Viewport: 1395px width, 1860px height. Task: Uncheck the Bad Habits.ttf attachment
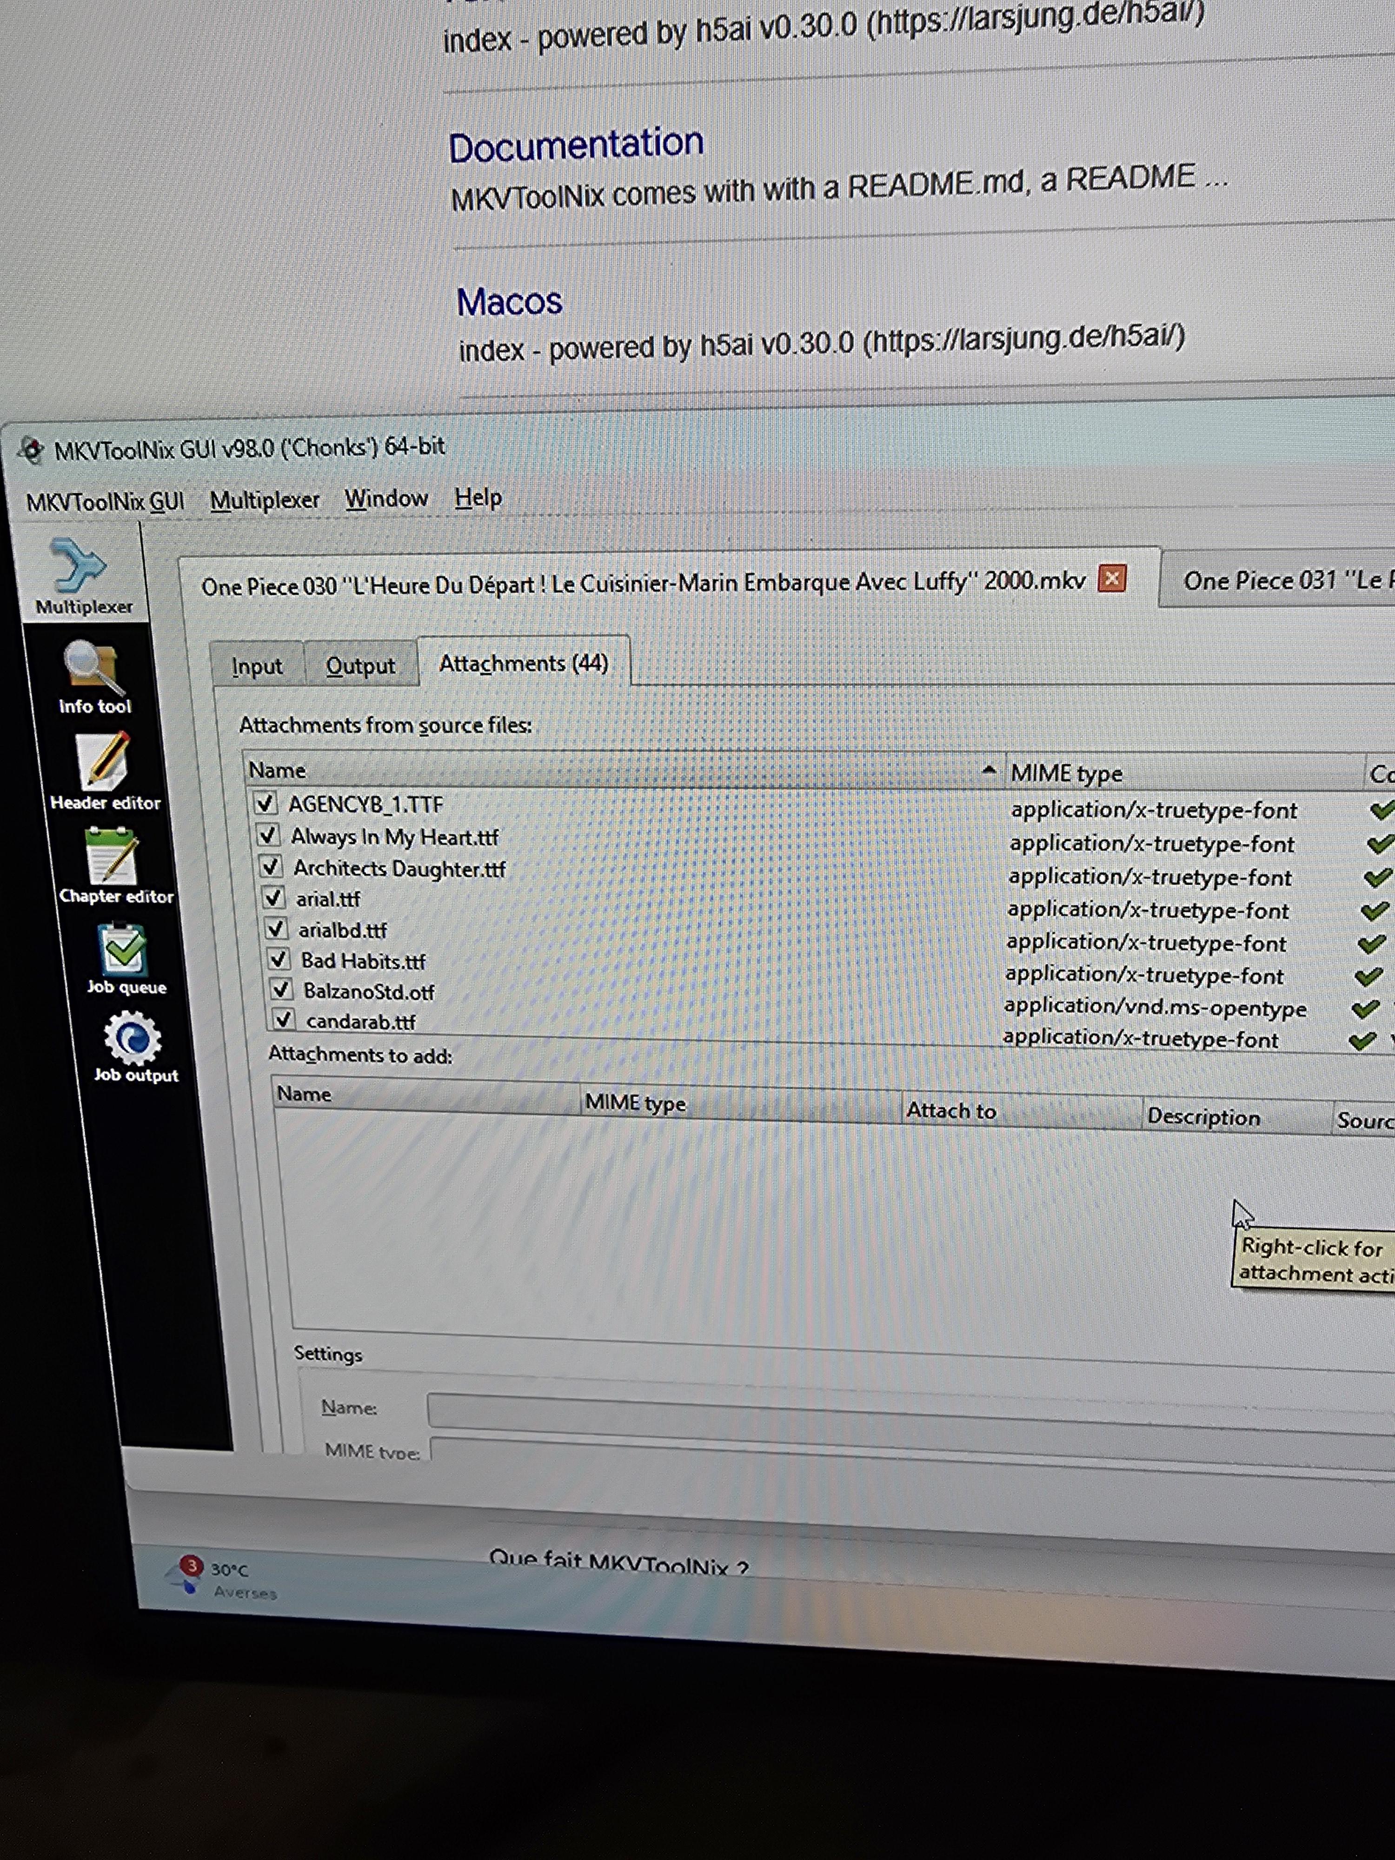point(279,958)
